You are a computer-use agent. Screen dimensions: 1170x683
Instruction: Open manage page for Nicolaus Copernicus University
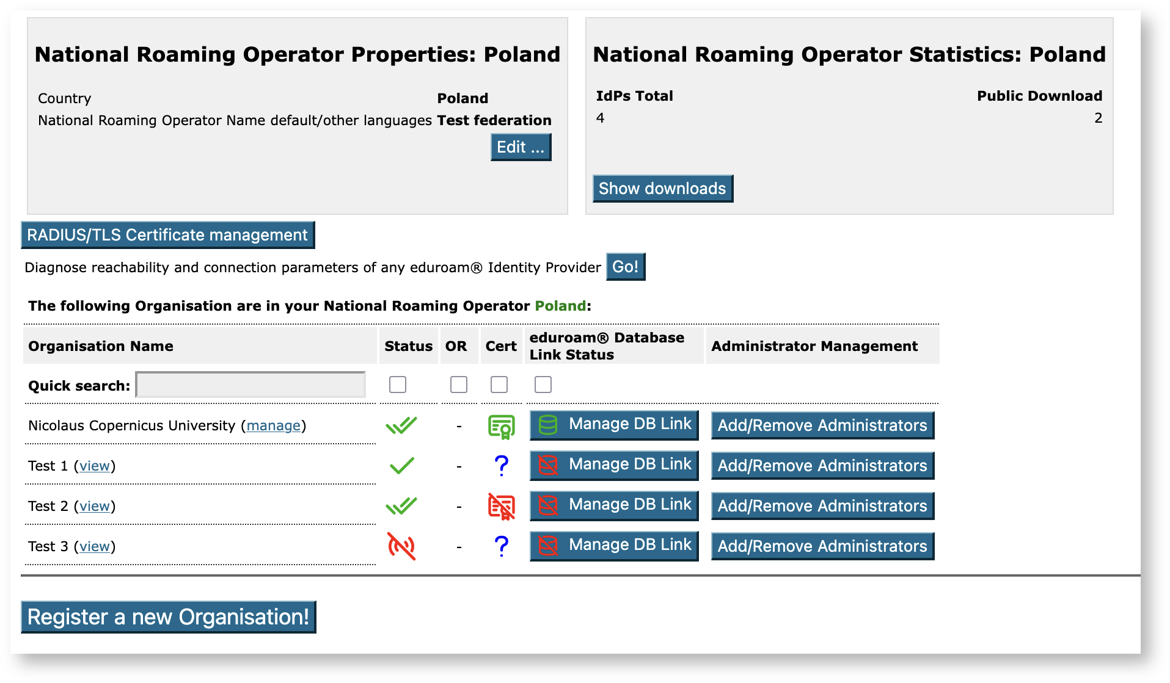pos(273,425)
